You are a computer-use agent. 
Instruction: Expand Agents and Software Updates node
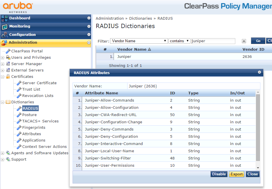[x=2, y=153]
